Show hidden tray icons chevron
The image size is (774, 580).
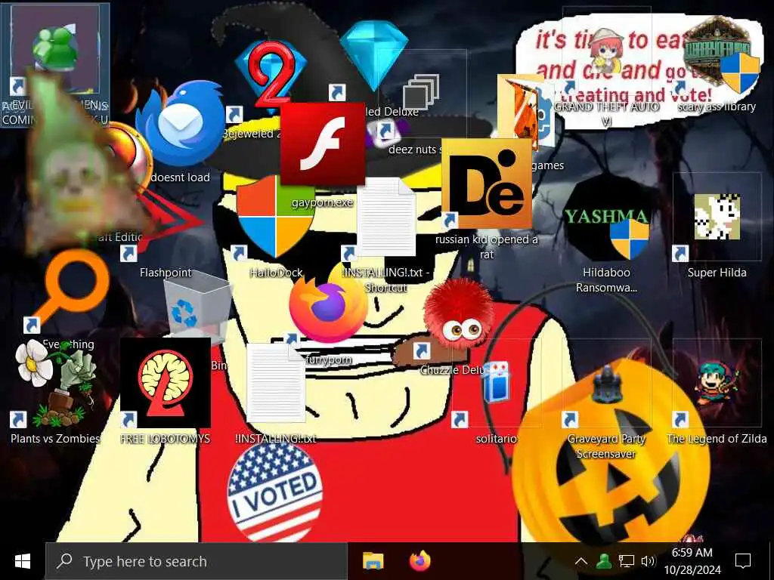[581, 561]
